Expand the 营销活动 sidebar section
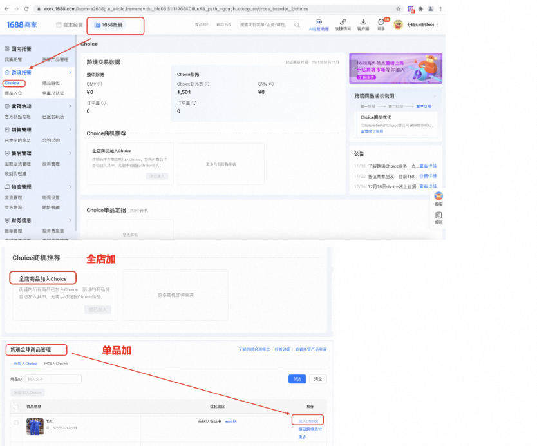Screen dimensions: 537x446 coord(70,106)
